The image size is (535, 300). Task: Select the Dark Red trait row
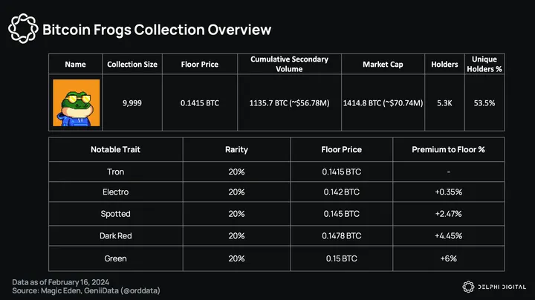(115, 236)
